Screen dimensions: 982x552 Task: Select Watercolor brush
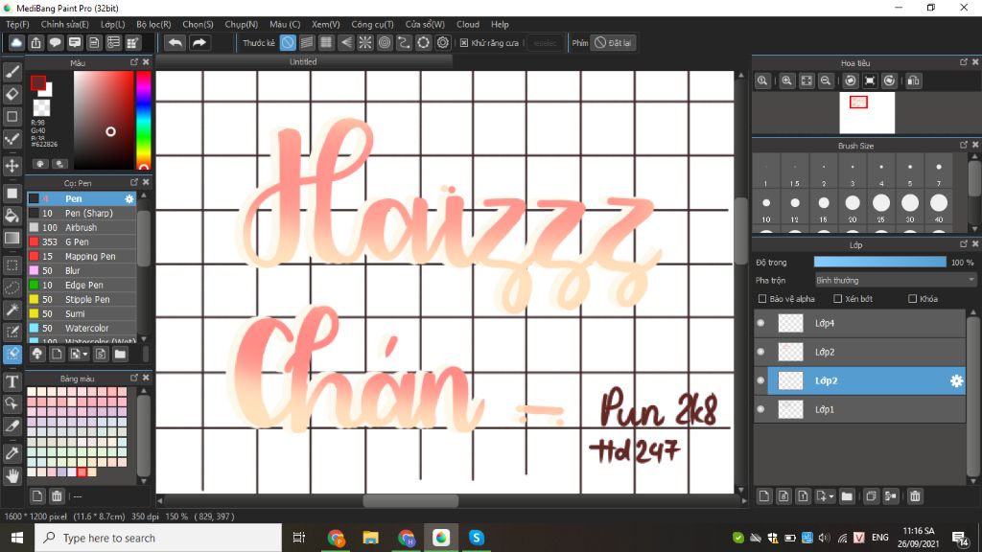(81, 328)
